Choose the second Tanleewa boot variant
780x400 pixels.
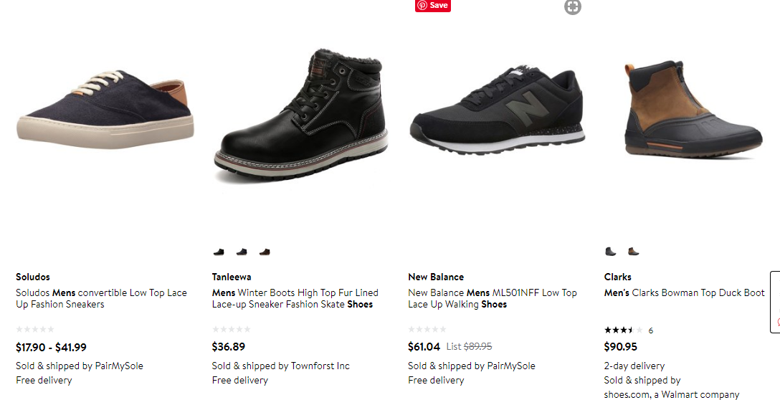(242, 252)
